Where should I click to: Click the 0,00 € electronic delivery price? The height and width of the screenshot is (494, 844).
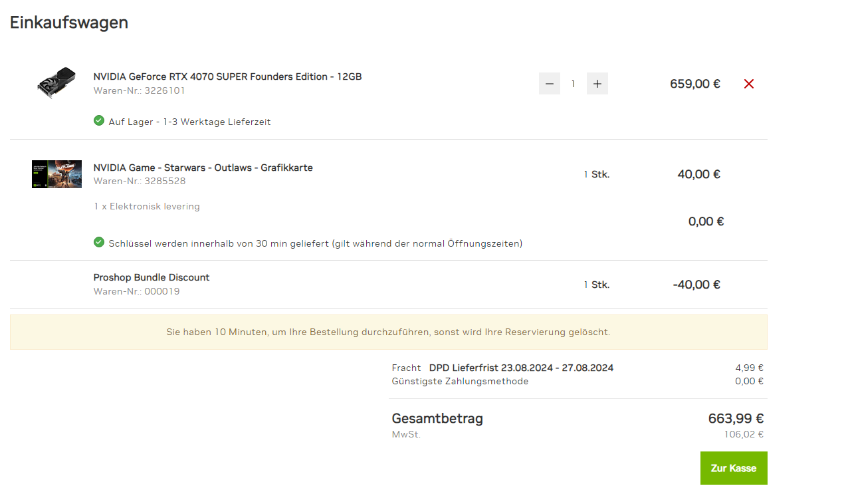706,221
